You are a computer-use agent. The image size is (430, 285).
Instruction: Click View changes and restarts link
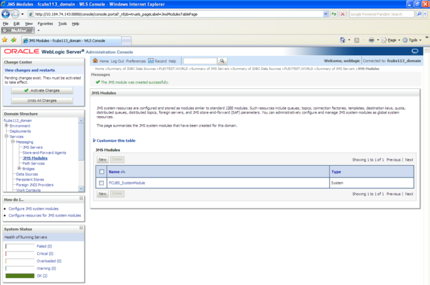pyautogui.click(x=30, y=70)
